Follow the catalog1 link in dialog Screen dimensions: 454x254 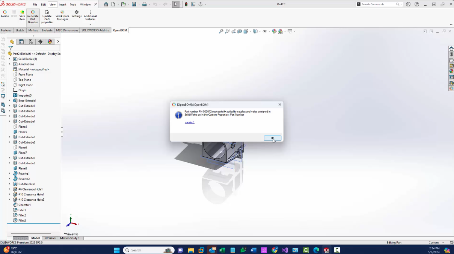[190, 122]
